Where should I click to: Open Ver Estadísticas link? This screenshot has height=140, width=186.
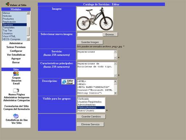tap(16, 55)
